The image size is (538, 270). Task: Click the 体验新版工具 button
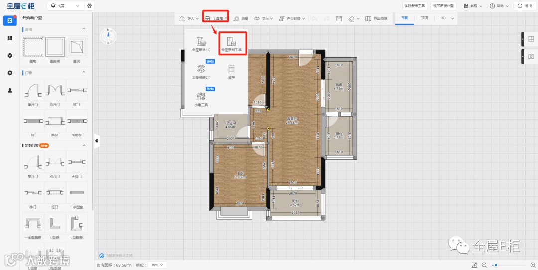(x=415, y=6)
